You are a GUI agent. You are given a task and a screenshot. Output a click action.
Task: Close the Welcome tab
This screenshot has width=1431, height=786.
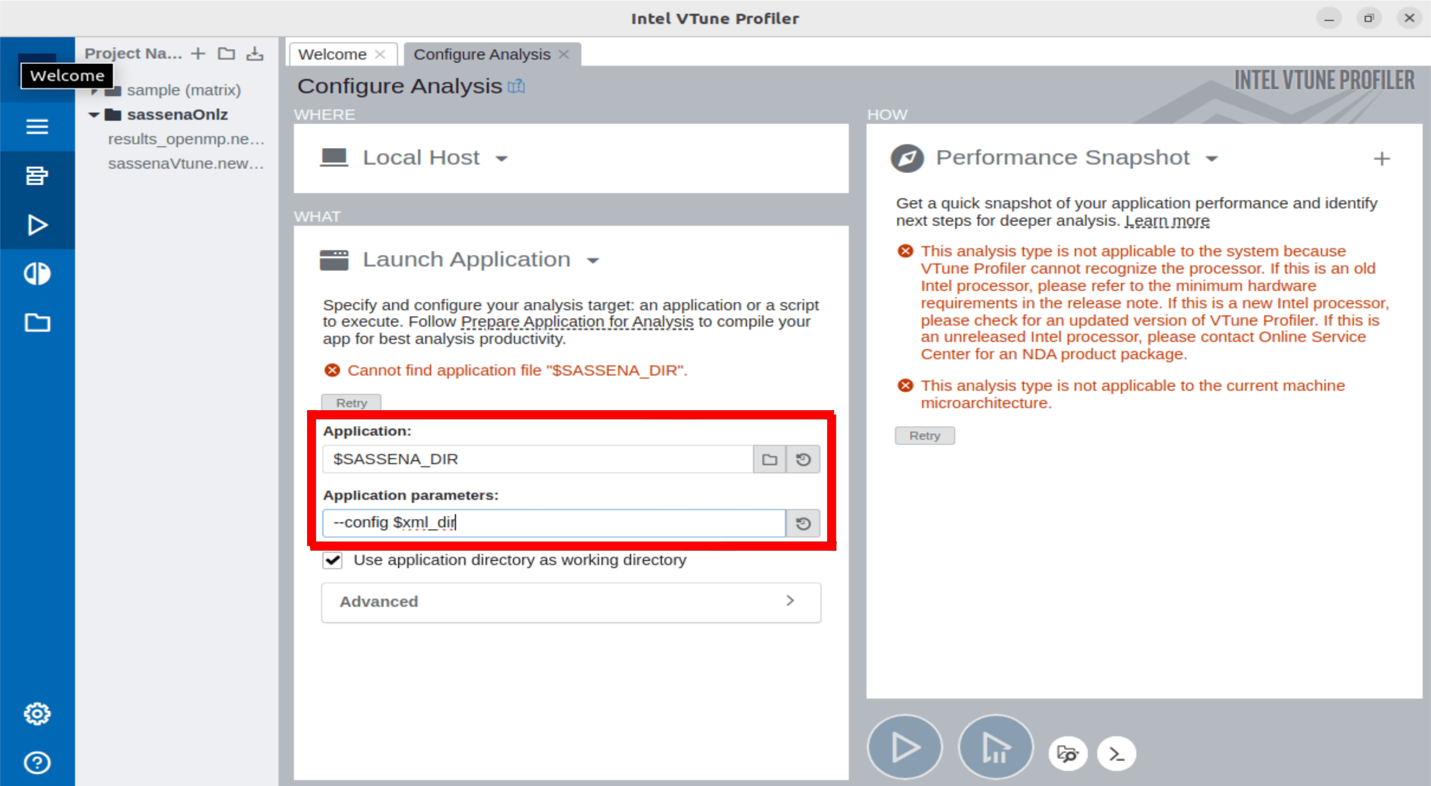click(380, 54)
